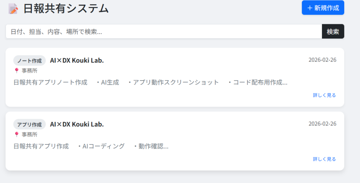
Task: Open 詳しく見る for the ノート作成 report
Action: coord(324,95)
